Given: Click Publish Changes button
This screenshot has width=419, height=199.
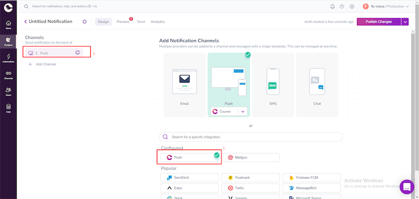Looking at the screenshot, I should click(x=379, y=22).
